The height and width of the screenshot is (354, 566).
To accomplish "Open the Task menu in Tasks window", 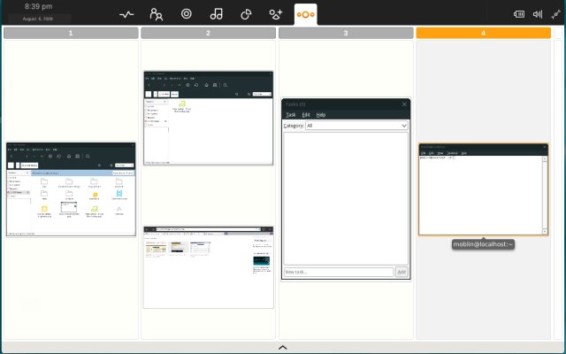I will click(290, 115).
